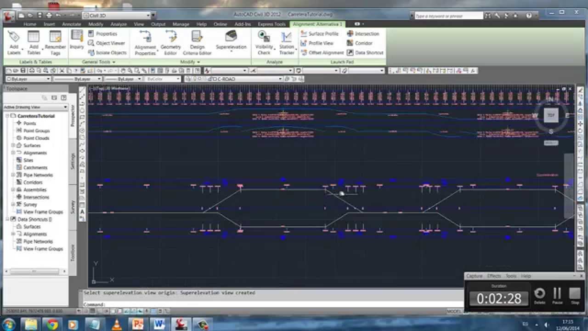Open Add Labels tool
The height and width of the screenshot is (331, 588).
(x=14, y=43)
